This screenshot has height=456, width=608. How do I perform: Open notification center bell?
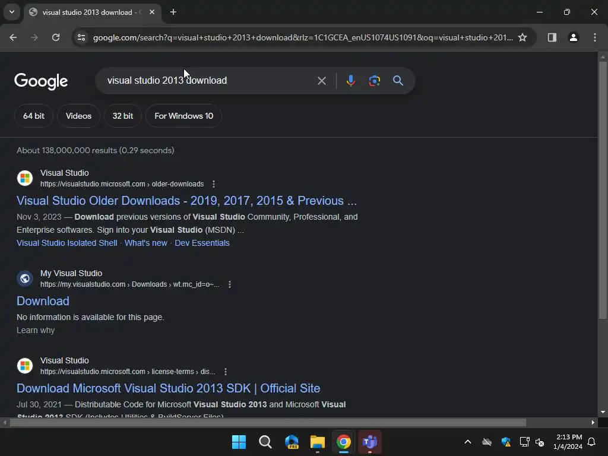(592, 442)
